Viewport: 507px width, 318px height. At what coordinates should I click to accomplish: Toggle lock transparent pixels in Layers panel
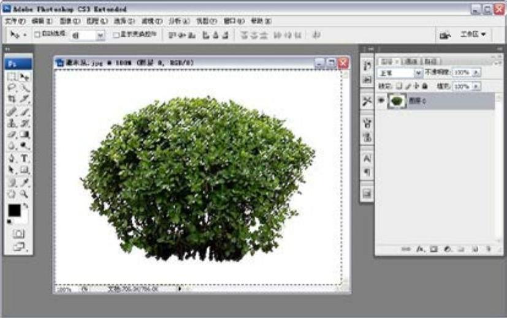[x=399, y=86]
